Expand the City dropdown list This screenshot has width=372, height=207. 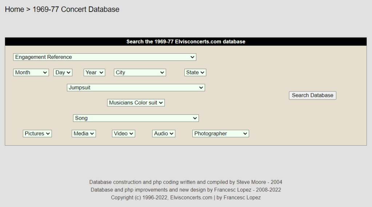coord(140,73)
